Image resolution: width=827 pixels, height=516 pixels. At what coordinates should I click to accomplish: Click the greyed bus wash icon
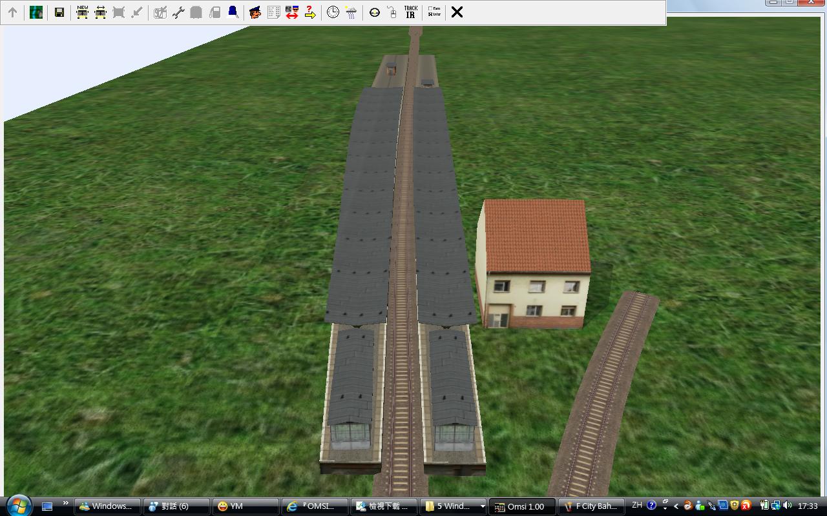click(x=196, y=12)
